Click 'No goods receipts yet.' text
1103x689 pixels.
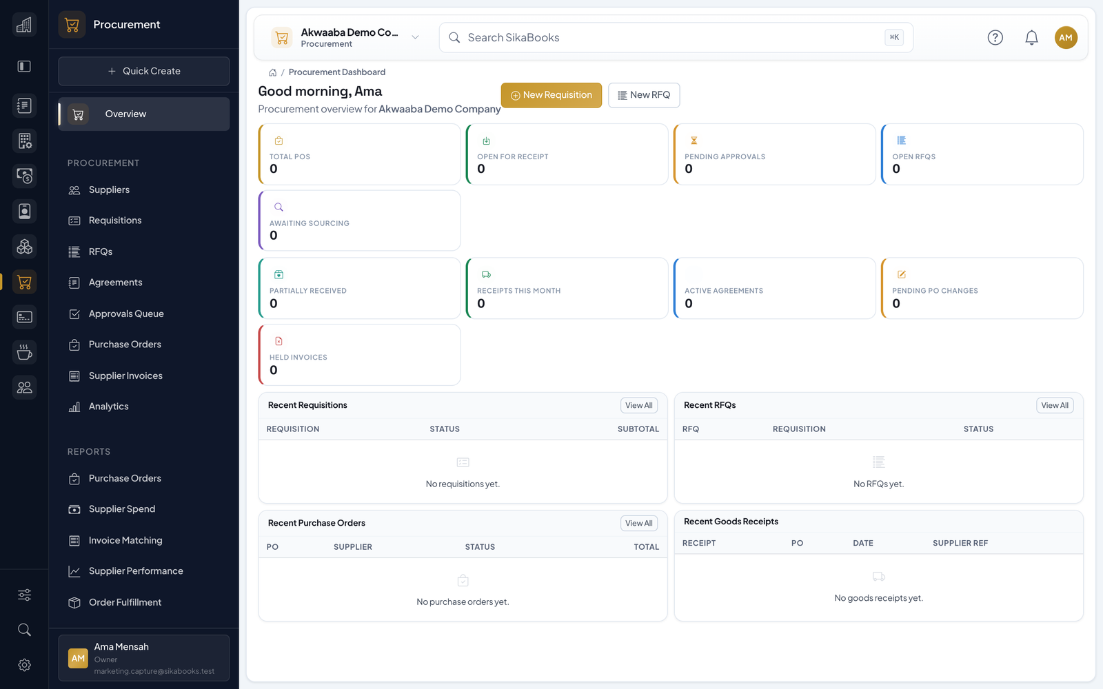click(x=878, y=598)
